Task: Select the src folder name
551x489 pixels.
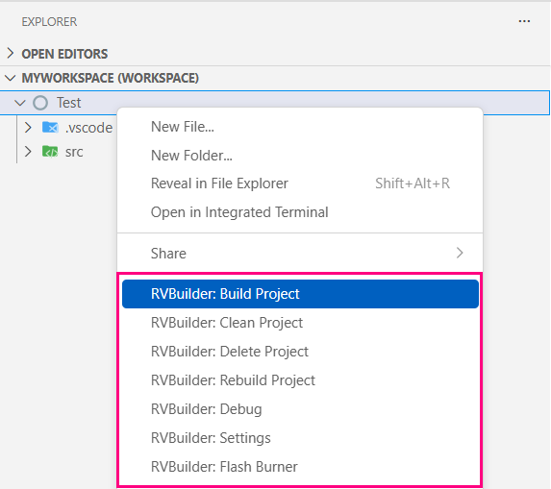Action: tap(74, 152)
